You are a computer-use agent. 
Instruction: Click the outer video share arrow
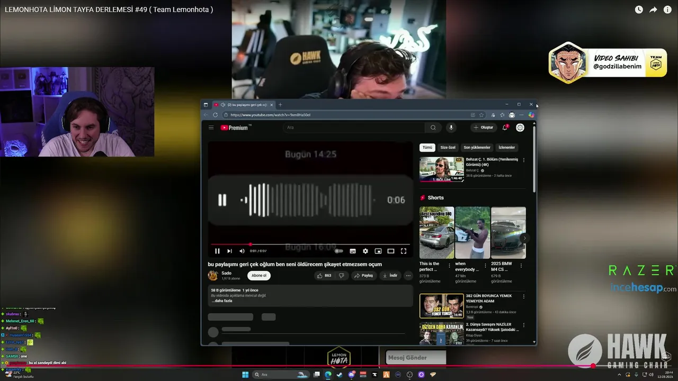[x=653, y=10]
